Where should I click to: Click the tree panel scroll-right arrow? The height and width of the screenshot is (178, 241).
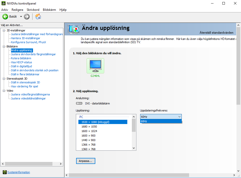pyautogui.click(x=61, y=164)
